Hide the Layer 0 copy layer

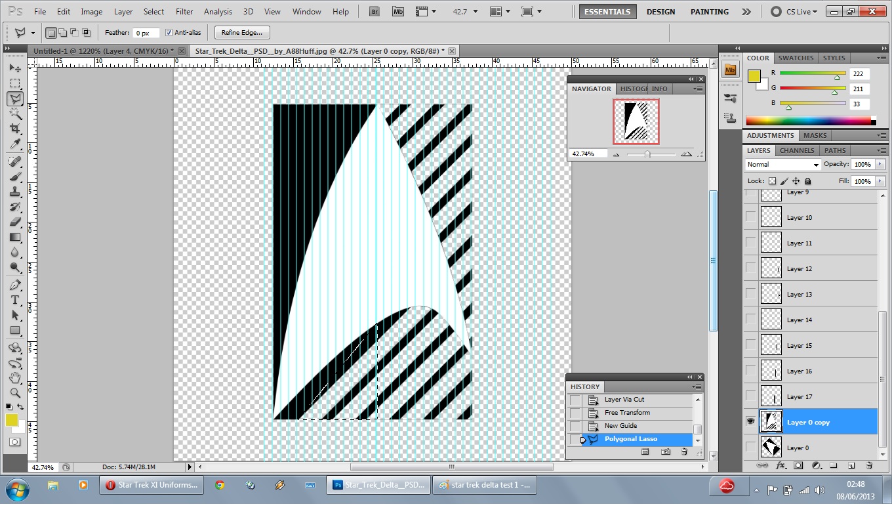click(750, 422)
